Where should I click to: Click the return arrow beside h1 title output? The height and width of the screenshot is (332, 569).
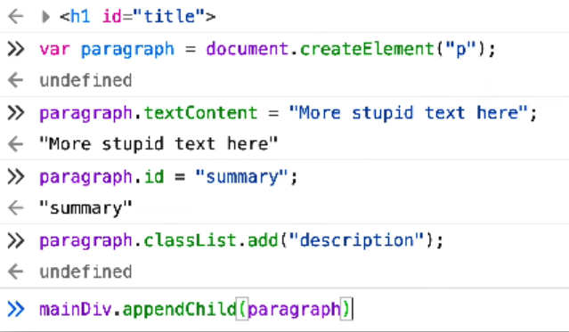pyautogui.click(x=16, y=17)
